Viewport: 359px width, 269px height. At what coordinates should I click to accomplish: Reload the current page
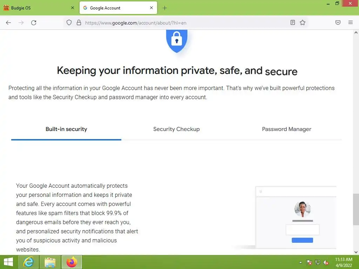click(34, 23)
